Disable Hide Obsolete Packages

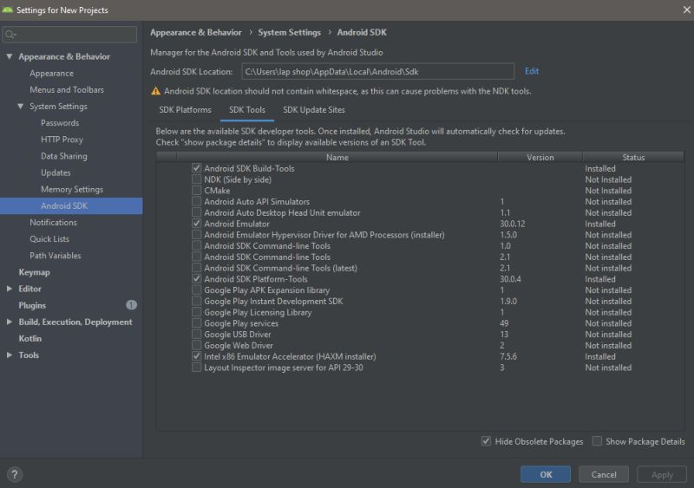(486, 441)
